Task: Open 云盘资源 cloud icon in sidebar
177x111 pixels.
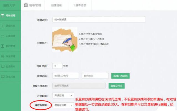Action: [10, 36]
